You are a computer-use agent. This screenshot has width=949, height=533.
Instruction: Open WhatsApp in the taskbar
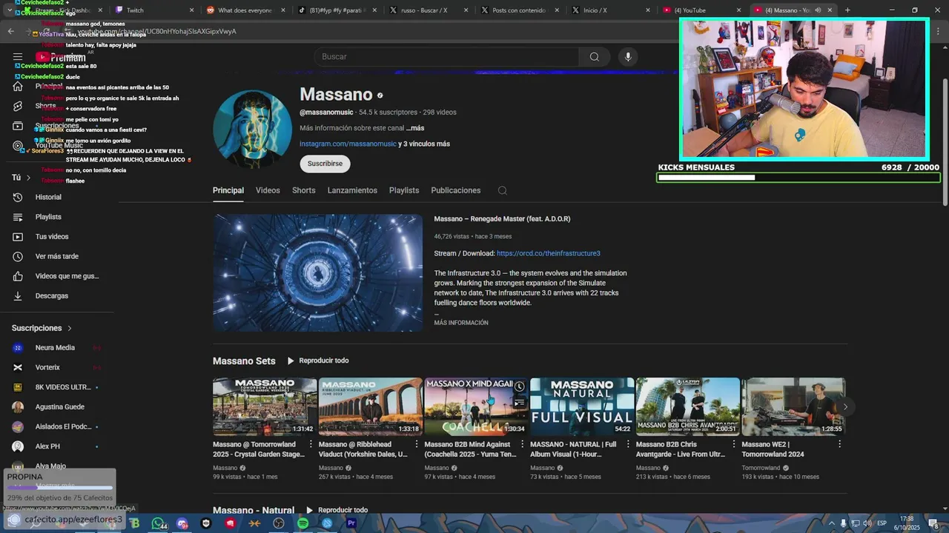click(158, 523)
